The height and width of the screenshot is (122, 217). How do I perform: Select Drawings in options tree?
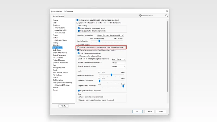(56, 25)
